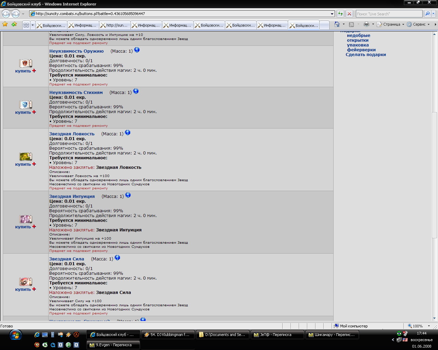Click the Неуязвимость Стихиям scroll item icon

26,105
